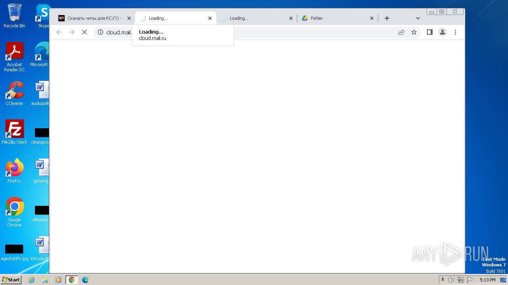Open Windows Explorer from the taskbar
Image resolution: width=508 pixels, height=285 pixels.
click(45, 280)
